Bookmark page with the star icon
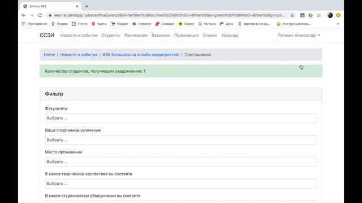The width and height of the screenshot is (362, 203). coord(292,15)
